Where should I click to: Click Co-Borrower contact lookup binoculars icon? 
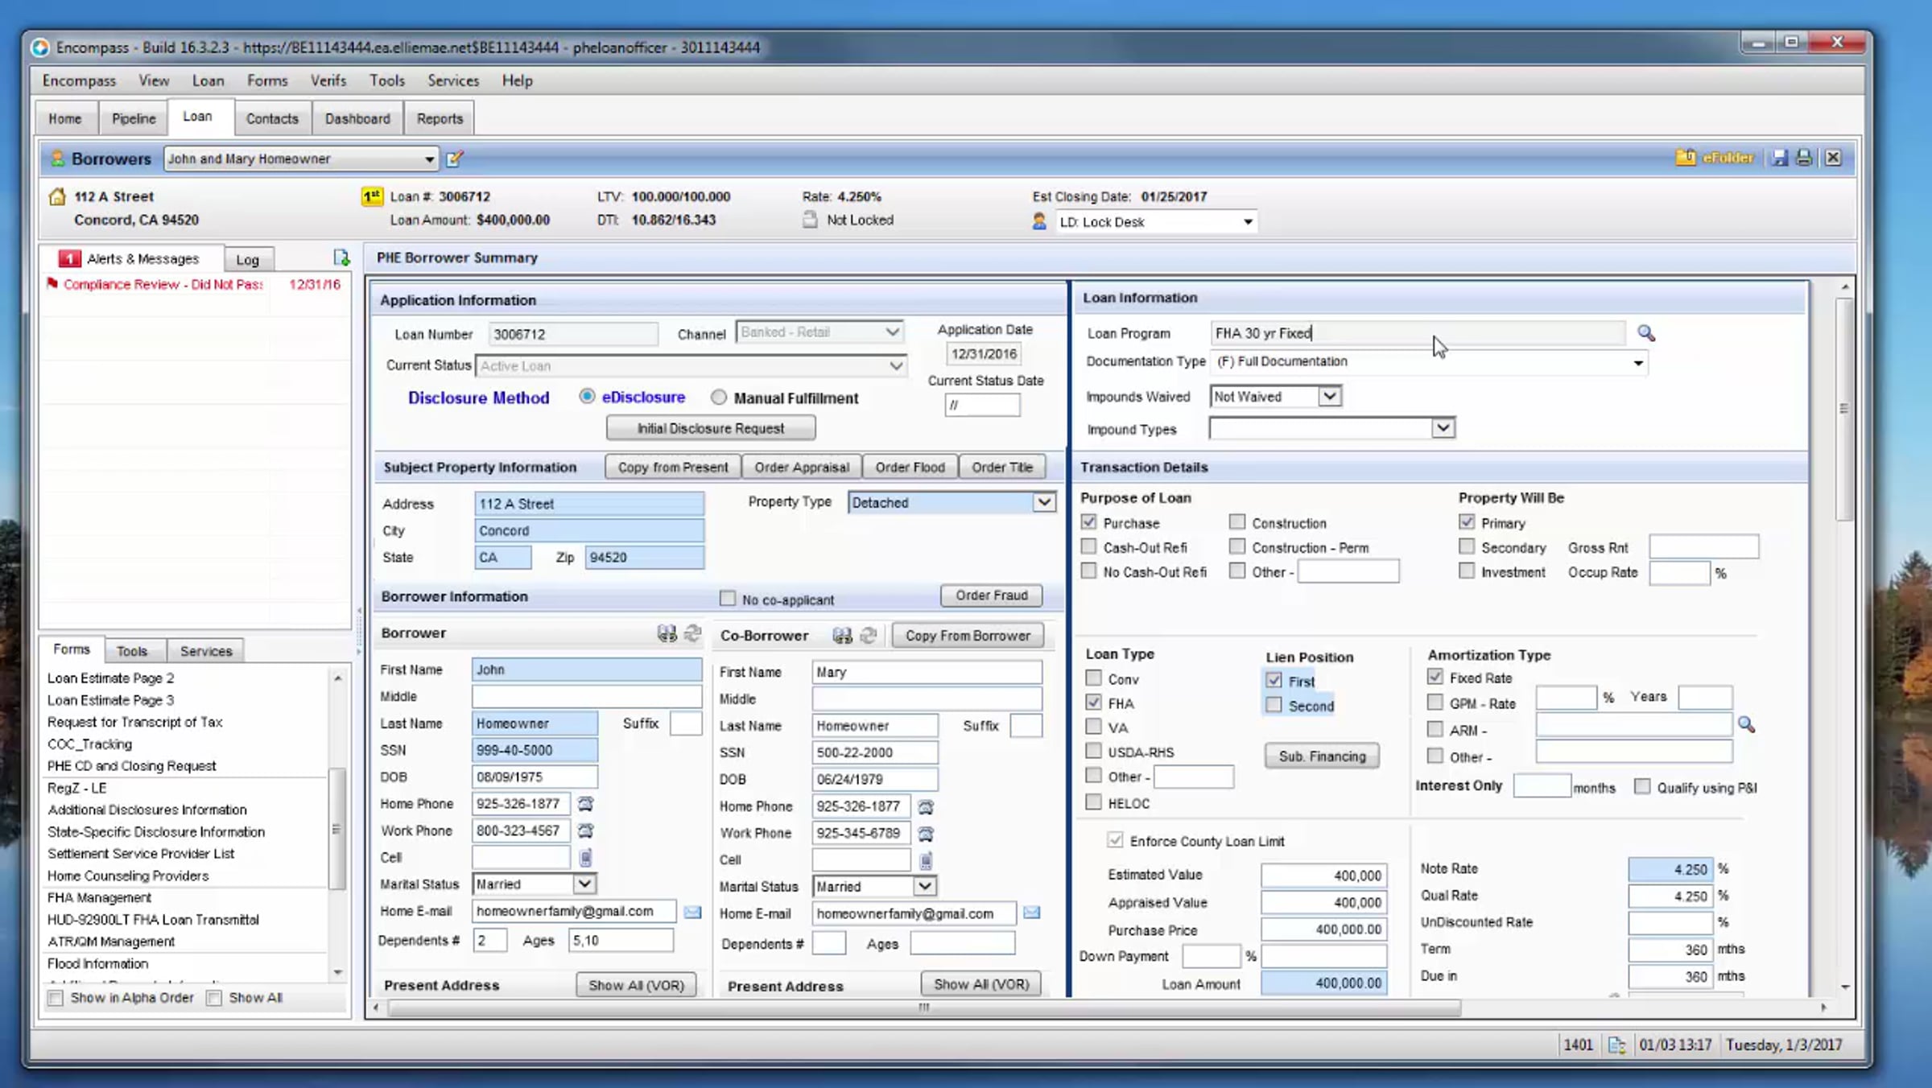[842, 636]
